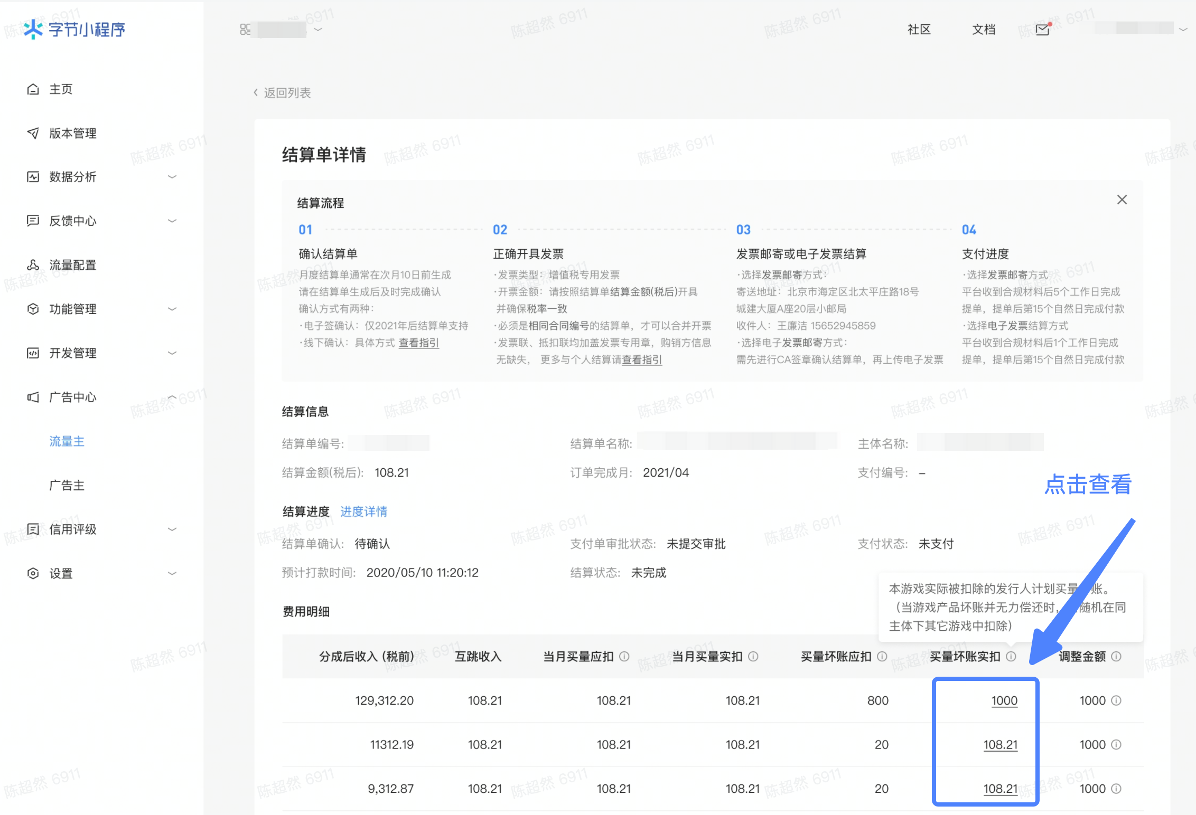Open the user account dropdown
This screenshot has height=815, width=1196.
(1183, 30)
